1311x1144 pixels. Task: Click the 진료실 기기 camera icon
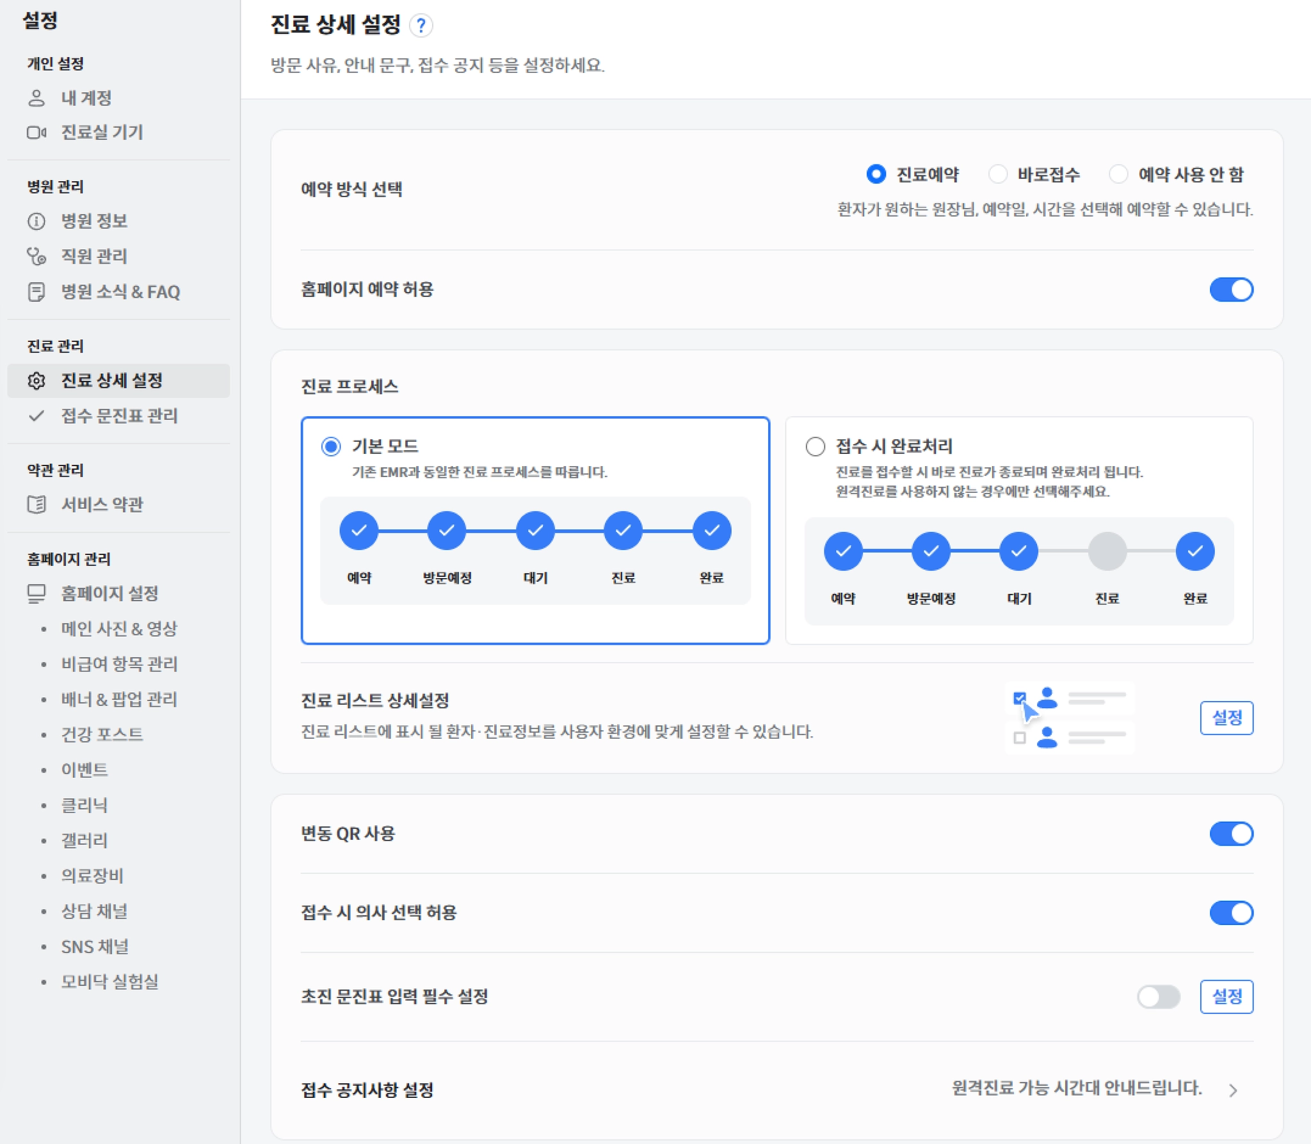pos(36,133)
